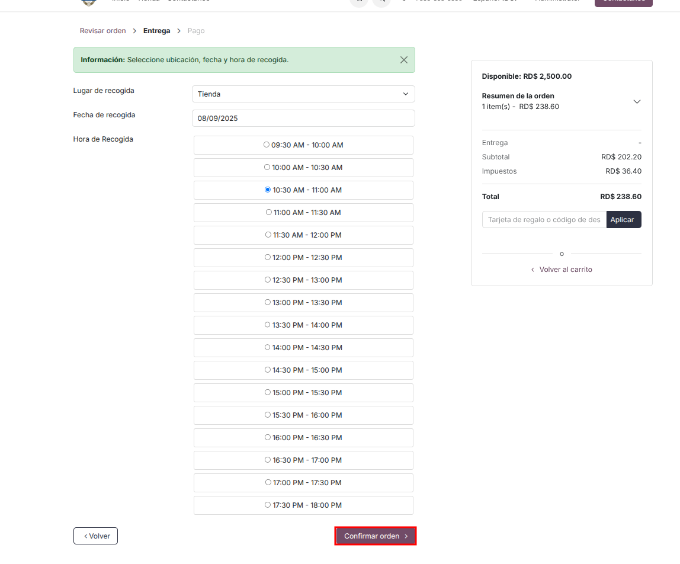The height and width of the screenshot is (564, 680).
Task: Focus the gift card or discount code field
Action: pos(544,220)
